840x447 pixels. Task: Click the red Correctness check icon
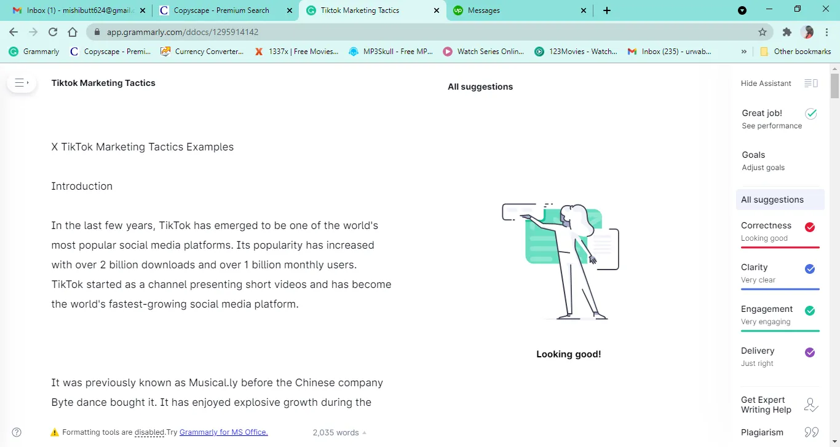[x=810, y=227]
